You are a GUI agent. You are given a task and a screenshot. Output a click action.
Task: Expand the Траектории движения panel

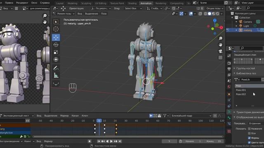pos(249,112)
